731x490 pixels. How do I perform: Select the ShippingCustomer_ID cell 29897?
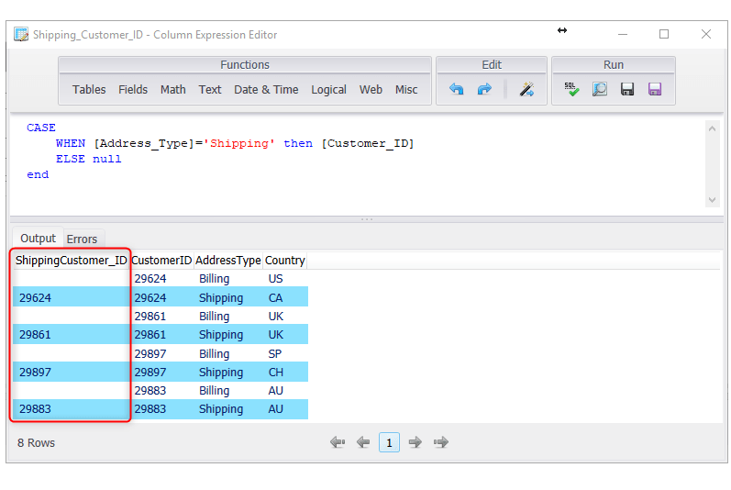71,372
